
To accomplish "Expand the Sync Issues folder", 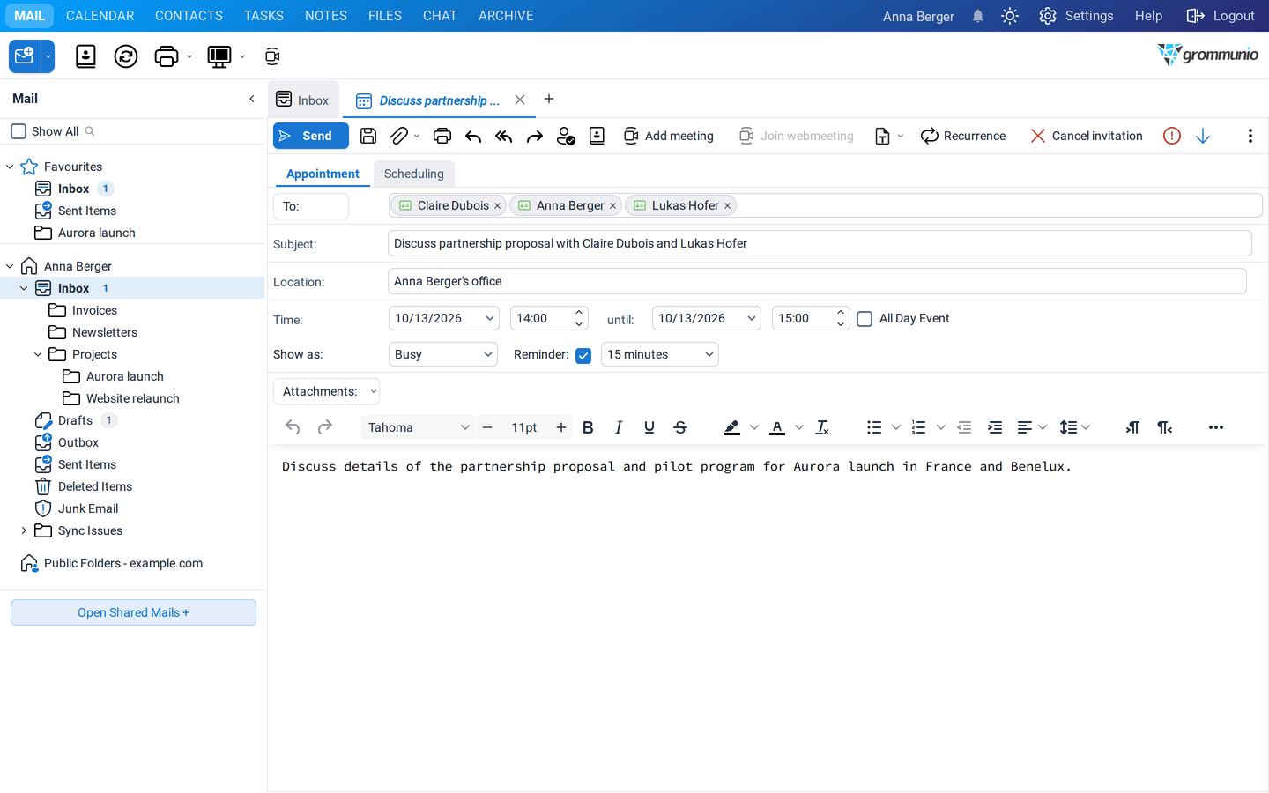I will (x=24, y=530).
